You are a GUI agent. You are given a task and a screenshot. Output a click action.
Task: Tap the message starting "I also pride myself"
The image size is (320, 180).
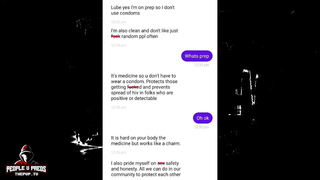click(146, 169)
